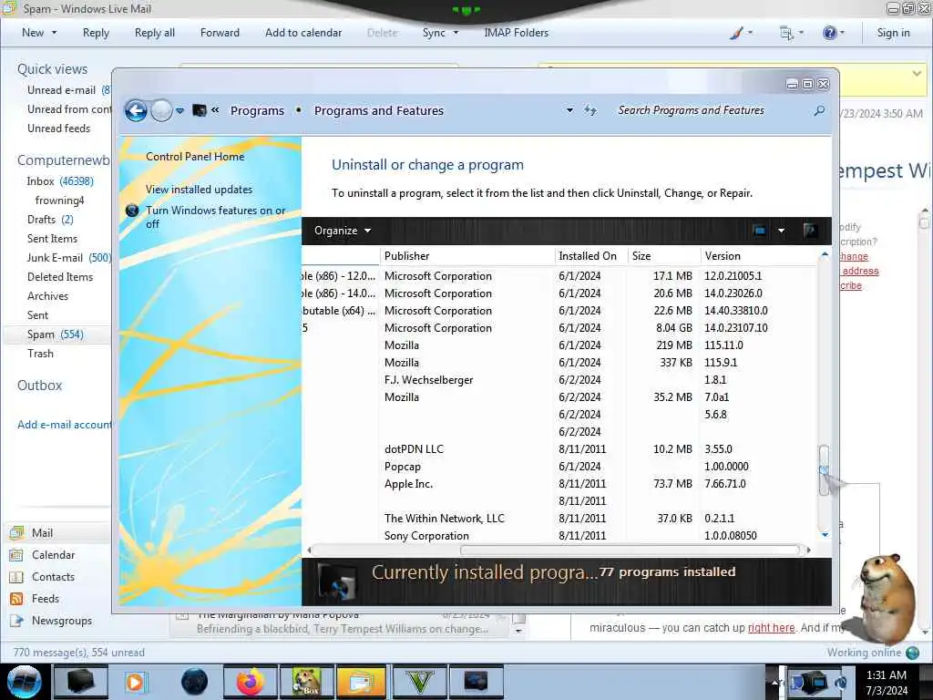The image size is (933, 700).
Task: Open the media player taskbar icon
Action: point(136,682)
